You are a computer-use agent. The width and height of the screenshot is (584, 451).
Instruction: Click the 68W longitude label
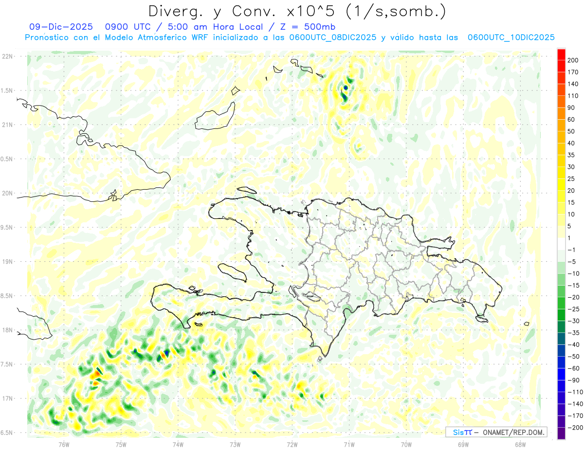520,444
